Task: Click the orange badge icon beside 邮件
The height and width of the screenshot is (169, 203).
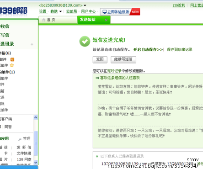Action: tap(12, 59)
